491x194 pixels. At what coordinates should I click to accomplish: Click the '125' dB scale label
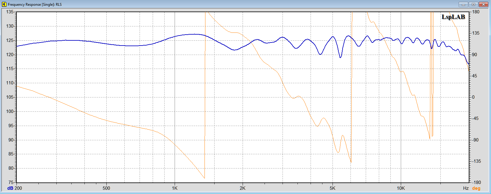pos(10,40)
